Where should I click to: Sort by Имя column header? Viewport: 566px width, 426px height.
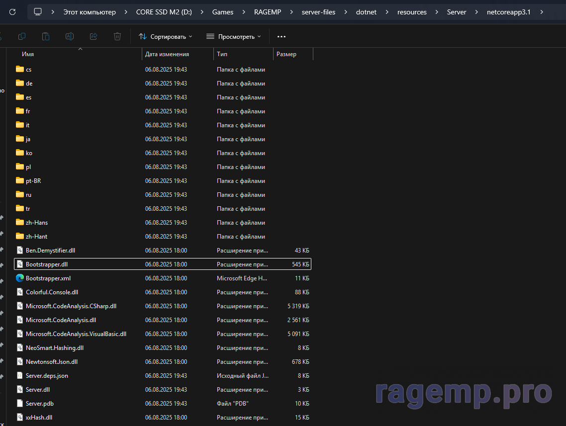click(28, 54)
